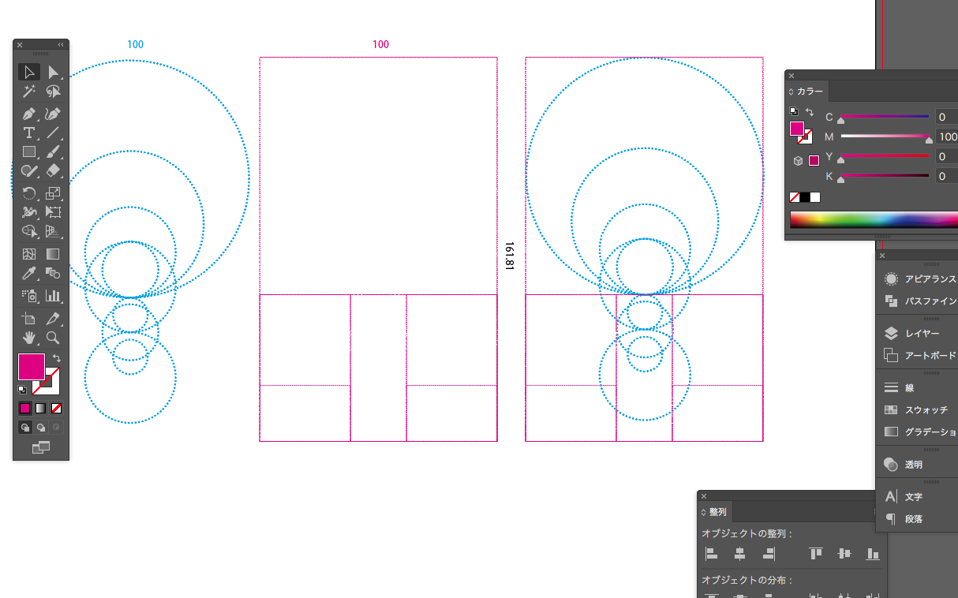Click horizontal align left button in 整列

[x=711, y=554]
